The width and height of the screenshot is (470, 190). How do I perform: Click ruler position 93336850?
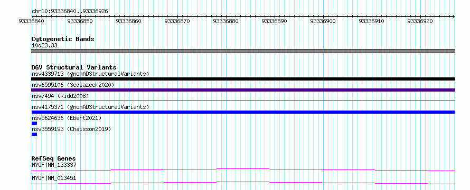pos(80,21)
